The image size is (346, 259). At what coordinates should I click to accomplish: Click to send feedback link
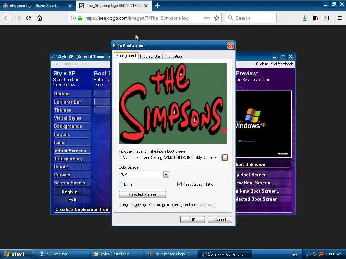click(x=274, y=64)
